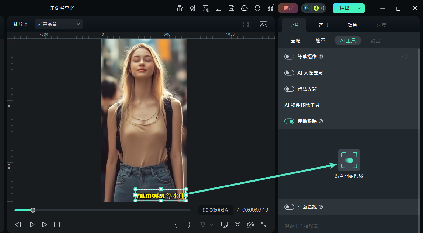Open the scope view icon in player
Image resolution: width=423 pixels, height=233 pixels.
tap(263, 24)
